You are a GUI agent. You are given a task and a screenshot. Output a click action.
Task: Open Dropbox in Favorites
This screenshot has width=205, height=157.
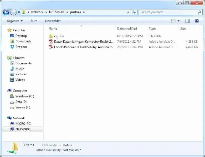pyautogui.click(x=21, y=47)
